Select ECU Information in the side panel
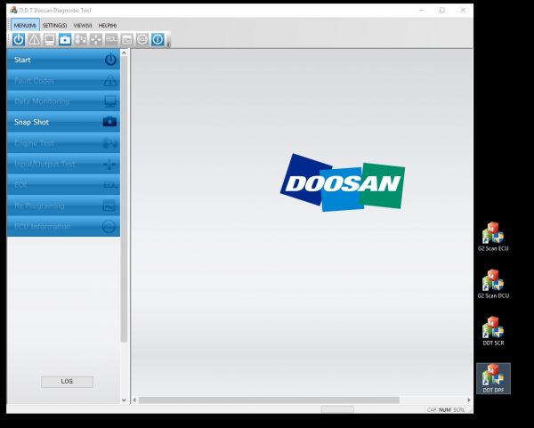534x428 pixels. pos(63,226)
